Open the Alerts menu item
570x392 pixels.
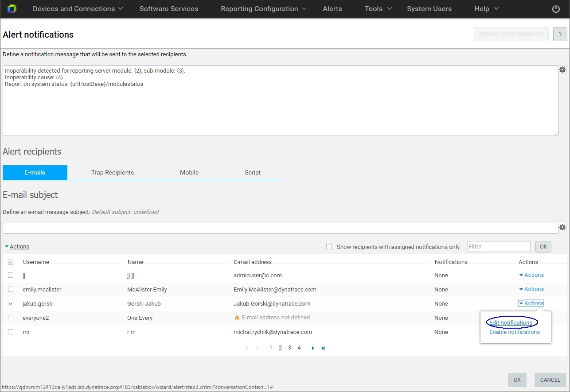332,9
